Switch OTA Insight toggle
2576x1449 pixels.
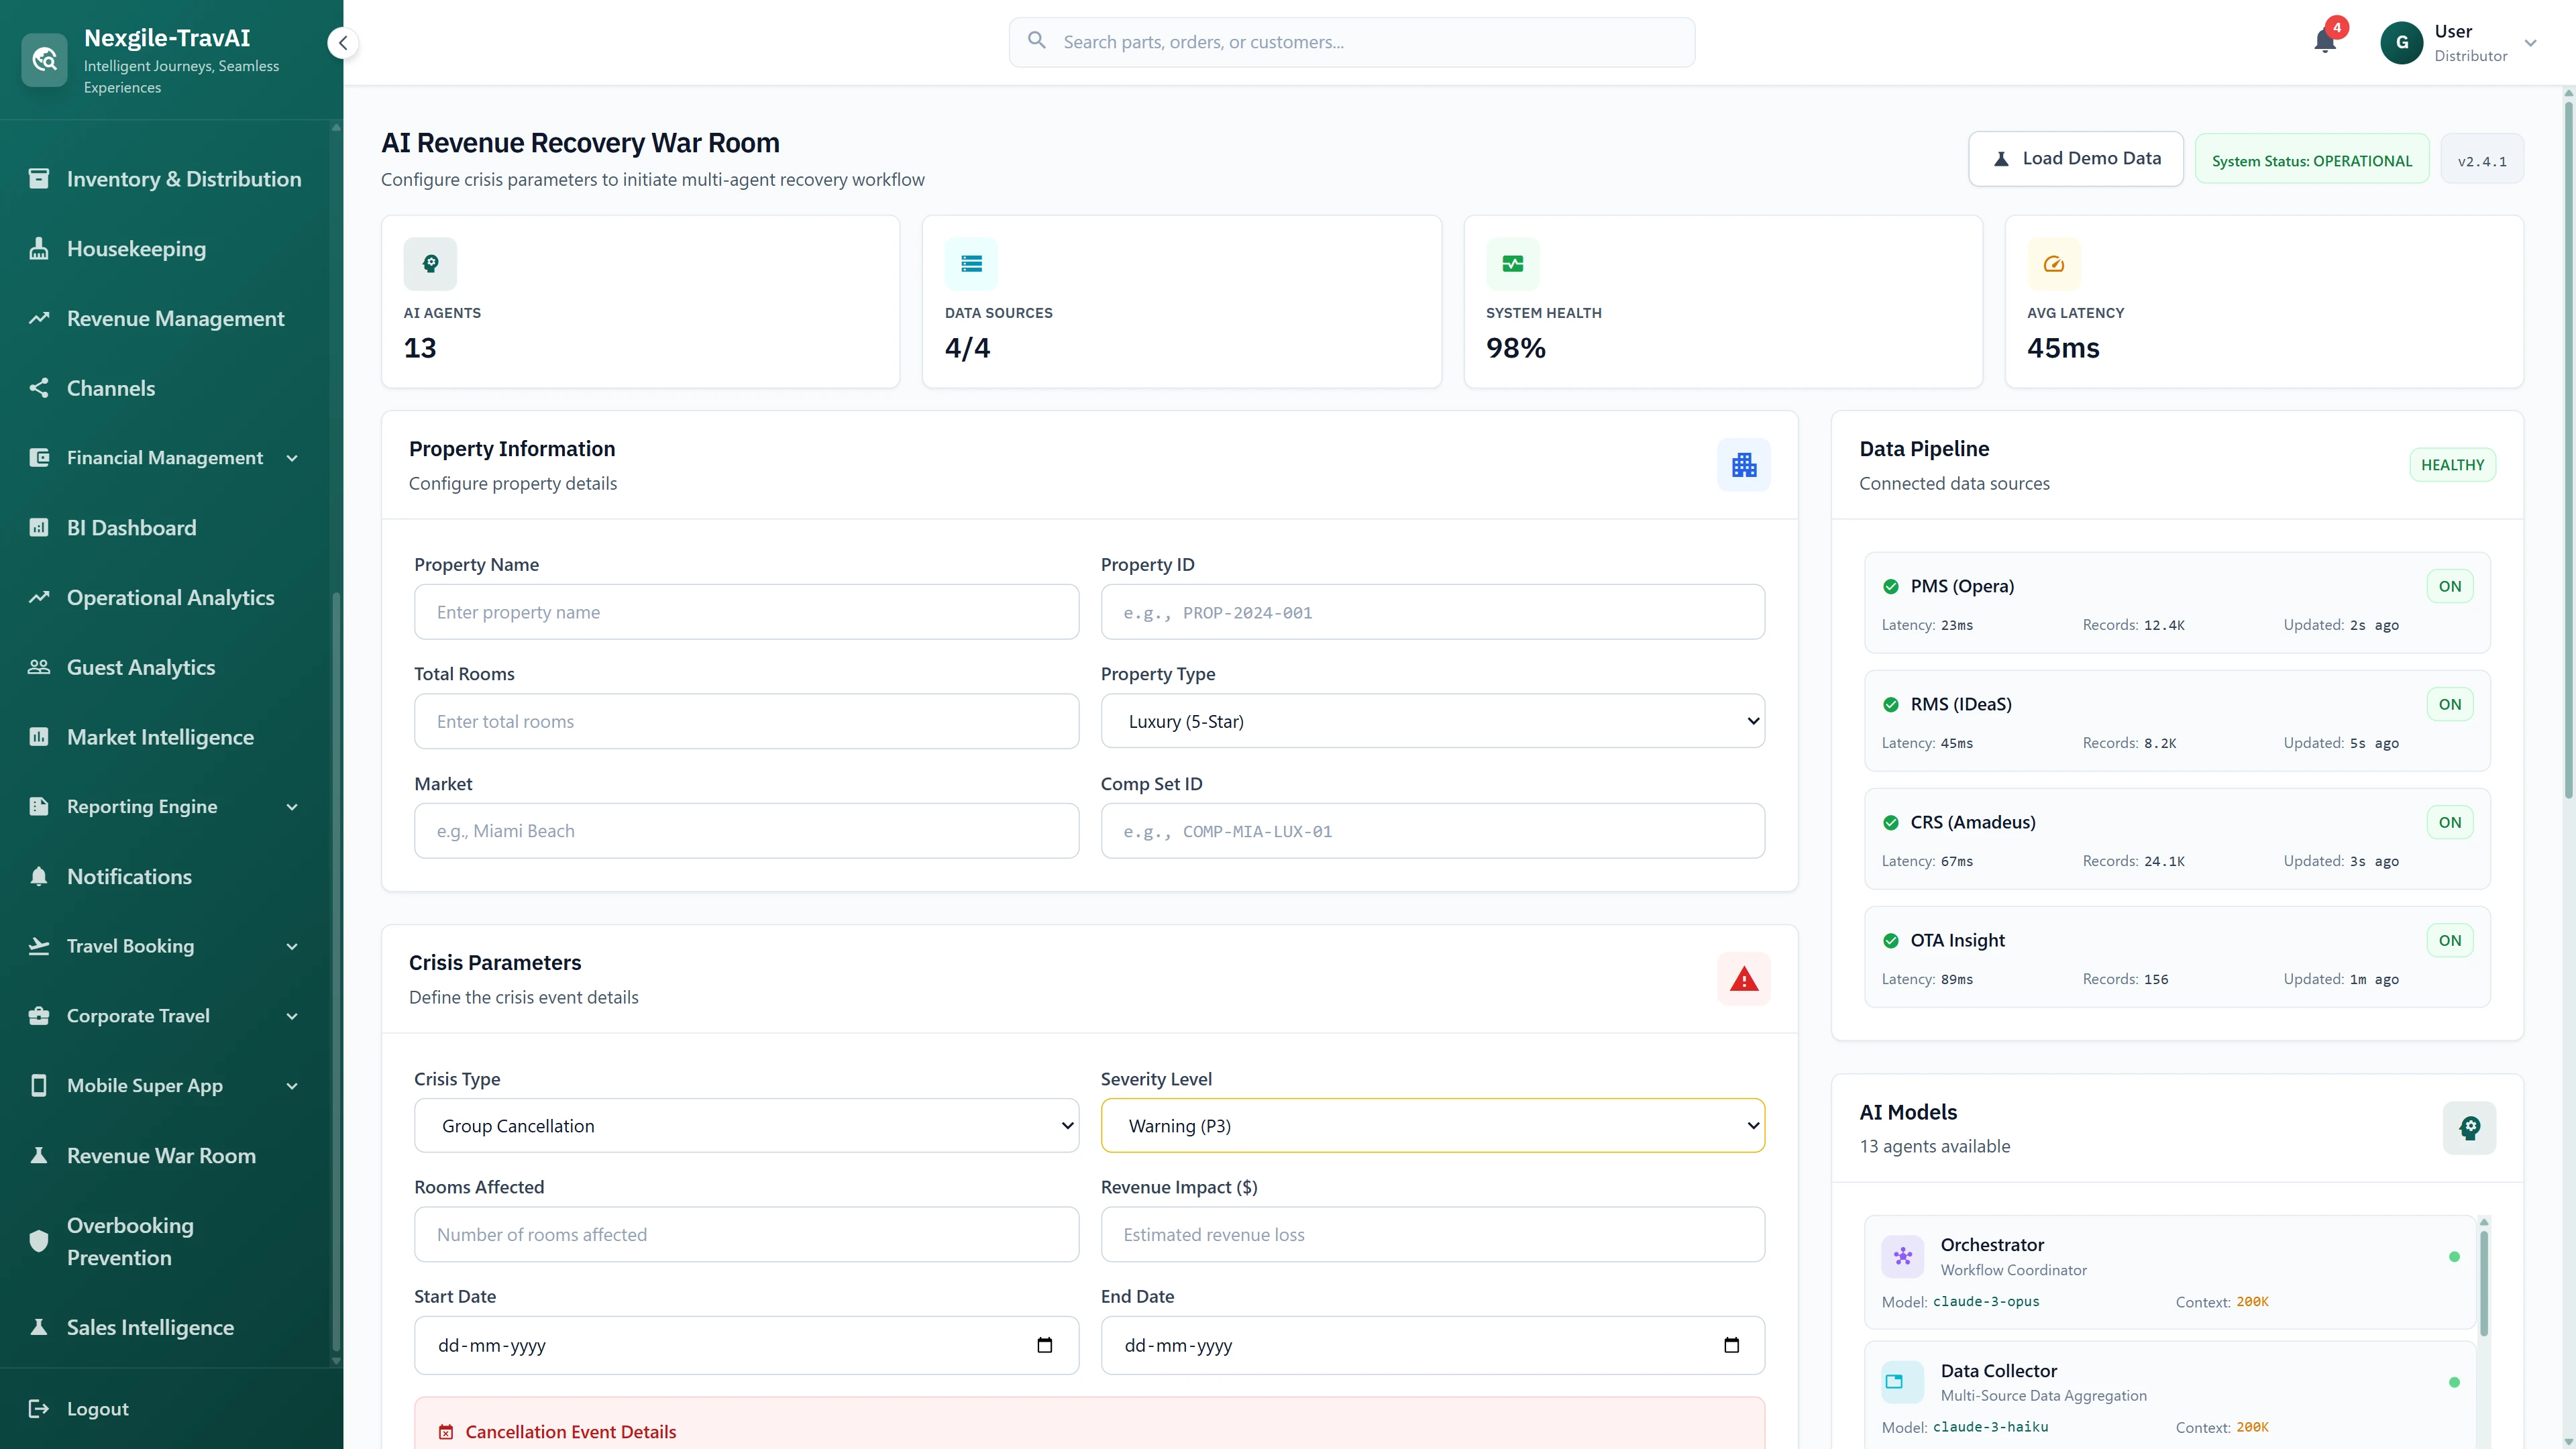pos(2450,940)
